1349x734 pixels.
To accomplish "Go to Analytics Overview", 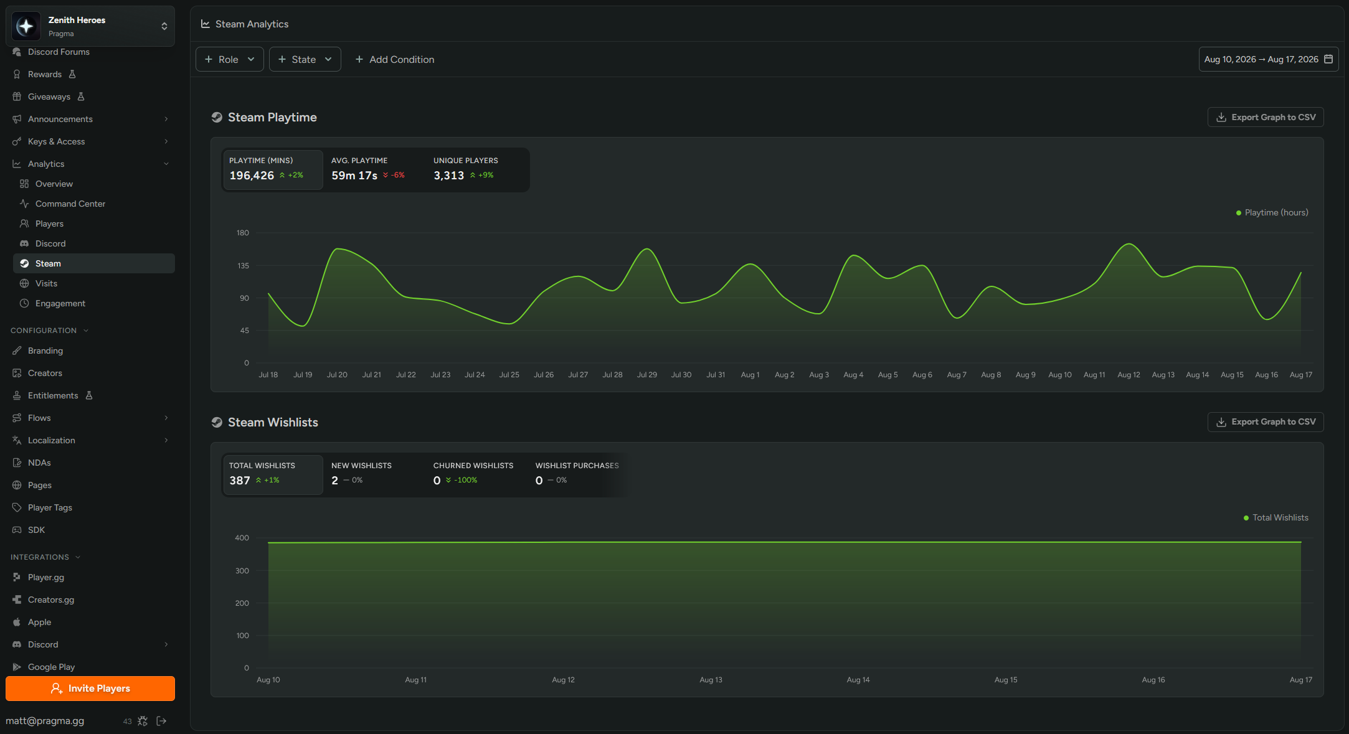I will (x=54, y=184).
